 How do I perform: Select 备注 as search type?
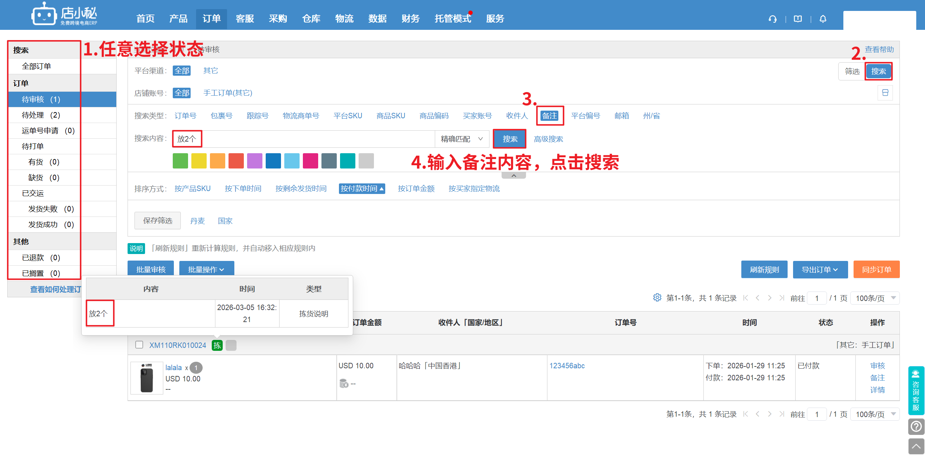coord(549,116)
